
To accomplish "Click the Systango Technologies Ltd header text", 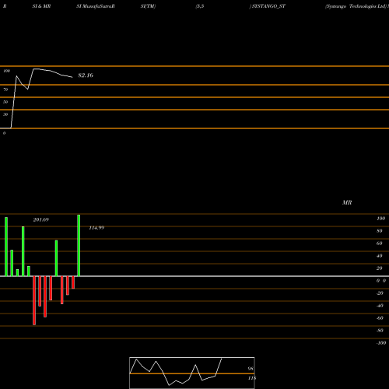I will [x=356, y=6].
